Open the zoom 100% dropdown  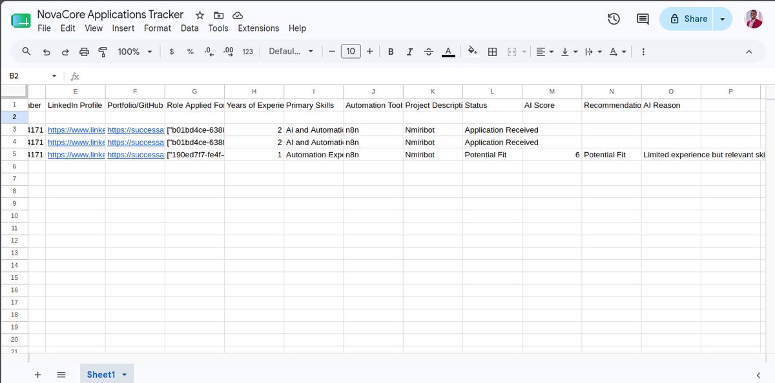pyautogui.click(x=135, y=52)
